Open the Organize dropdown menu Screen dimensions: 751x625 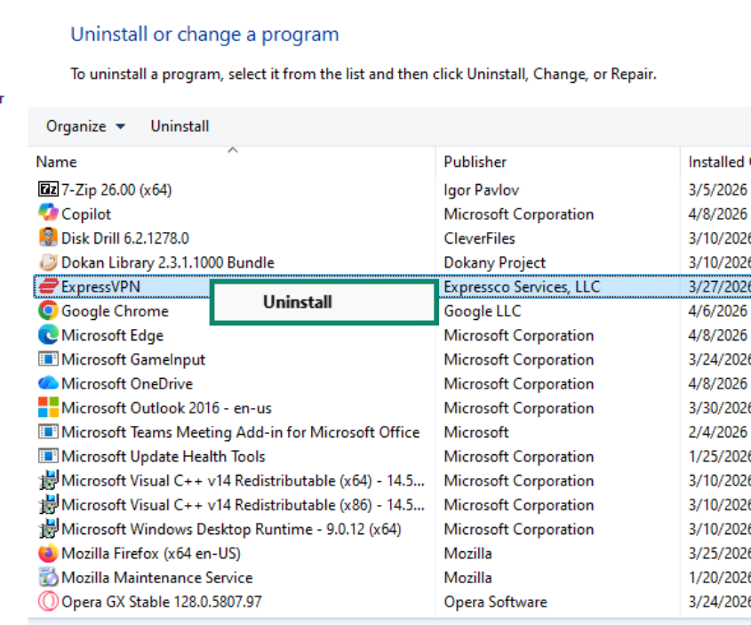tap(85, 126)
